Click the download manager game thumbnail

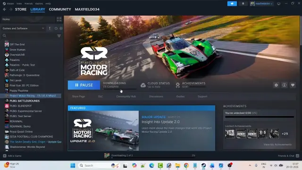click(107, 155)
